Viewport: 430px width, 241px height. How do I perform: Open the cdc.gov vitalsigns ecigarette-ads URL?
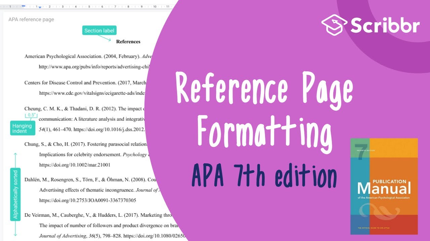tap(92, 93)
